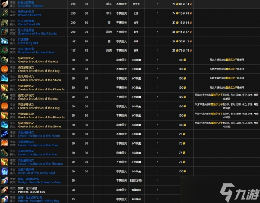
Task: Open the Giant Ring Belt link
Action: coord(28,43)
